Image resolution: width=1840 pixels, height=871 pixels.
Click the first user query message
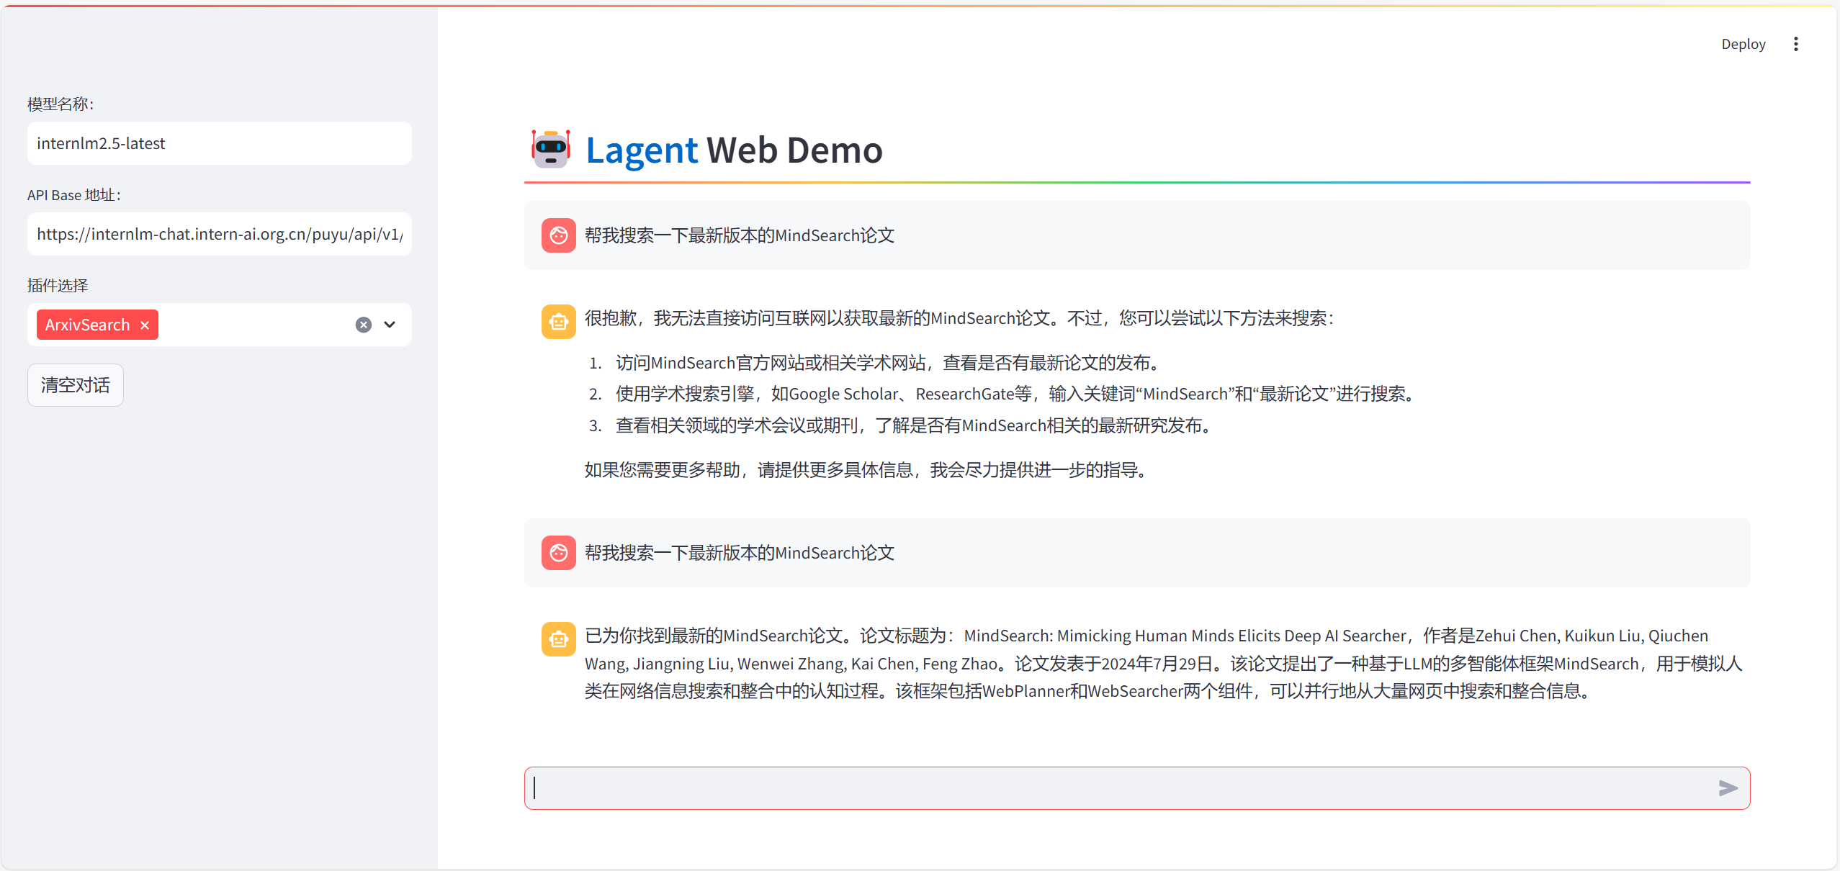tap(739, 235)
